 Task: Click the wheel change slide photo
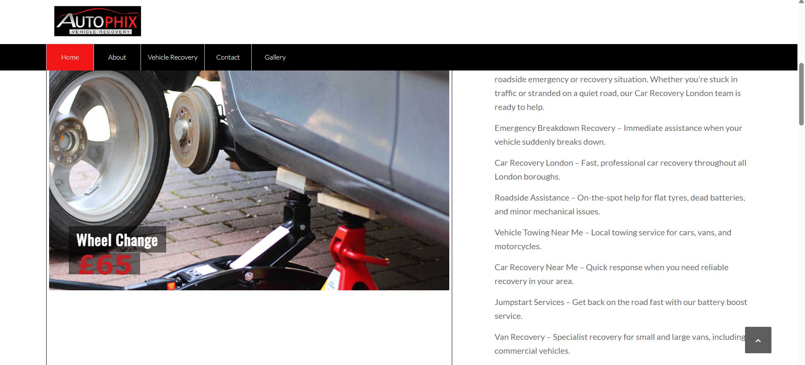coord(249,180)
